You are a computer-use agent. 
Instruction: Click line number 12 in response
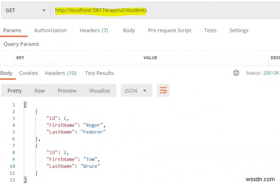[12, 180]
